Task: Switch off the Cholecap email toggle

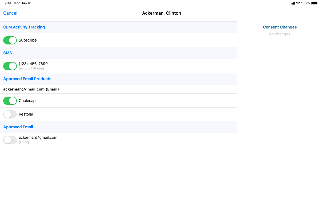Action: click(x=10, y=101)
